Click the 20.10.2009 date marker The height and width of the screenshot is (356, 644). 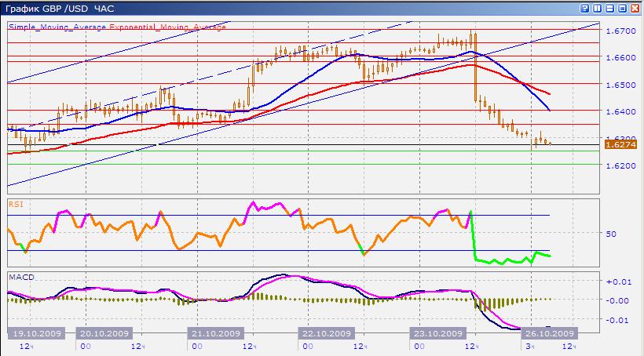pos(104,332)
